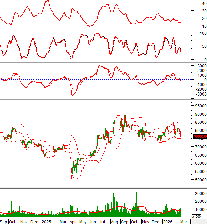The width and height of the screenshot is (207, 224).
Task: Select the Apr month label on time axis
Action: 72,222
